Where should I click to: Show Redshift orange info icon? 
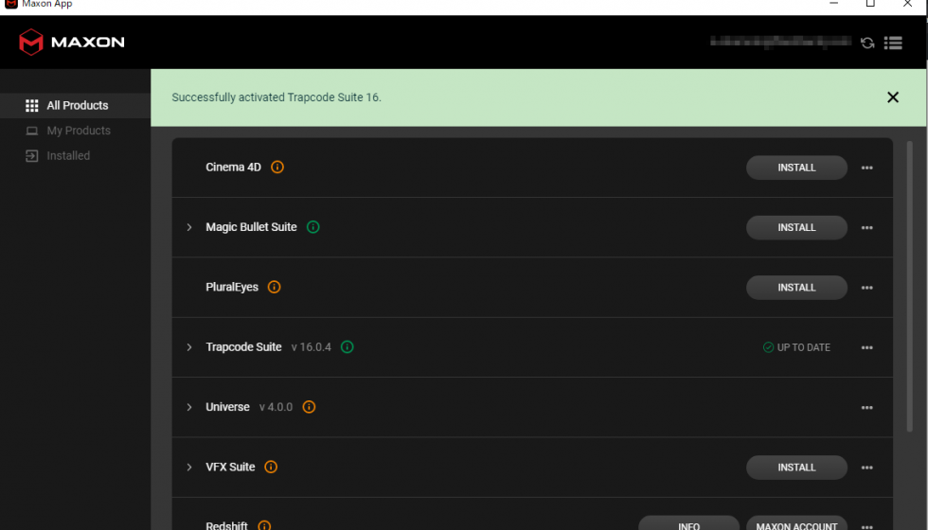point(264,525)
